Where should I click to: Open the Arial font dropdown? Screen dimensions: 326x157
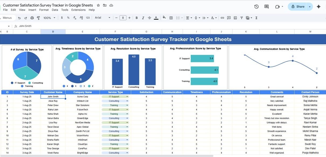[102, 18]
